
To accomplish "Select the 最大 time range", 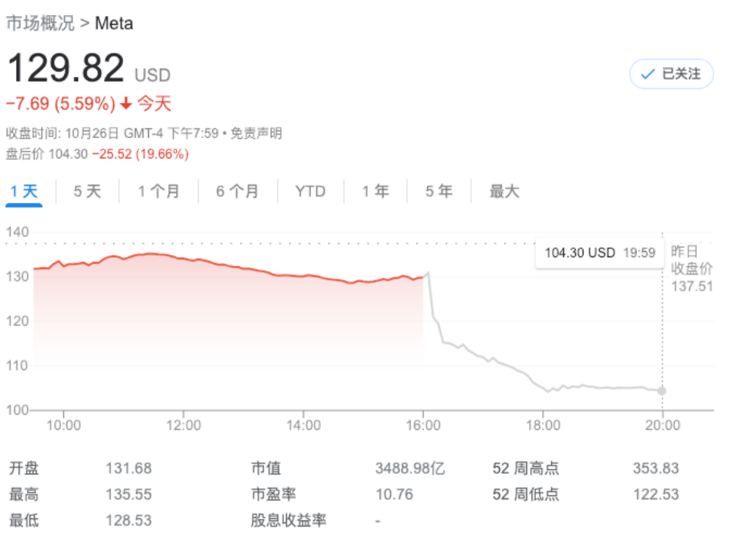I will tap(504, 192).
